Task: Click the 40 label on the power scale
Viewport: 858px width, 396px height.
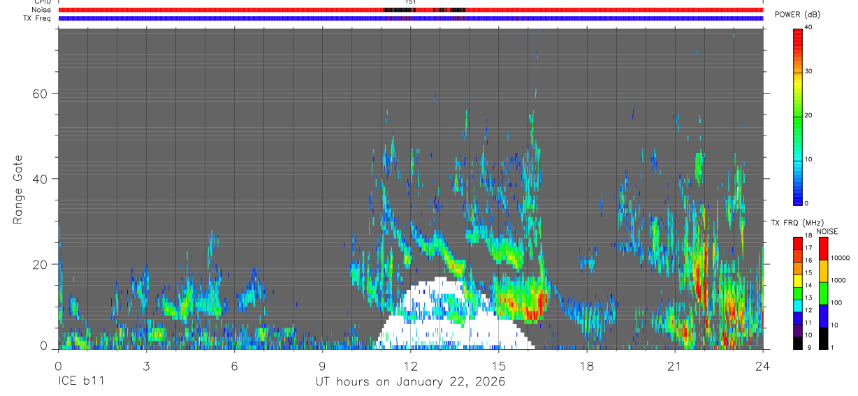Action: point(808,27)
